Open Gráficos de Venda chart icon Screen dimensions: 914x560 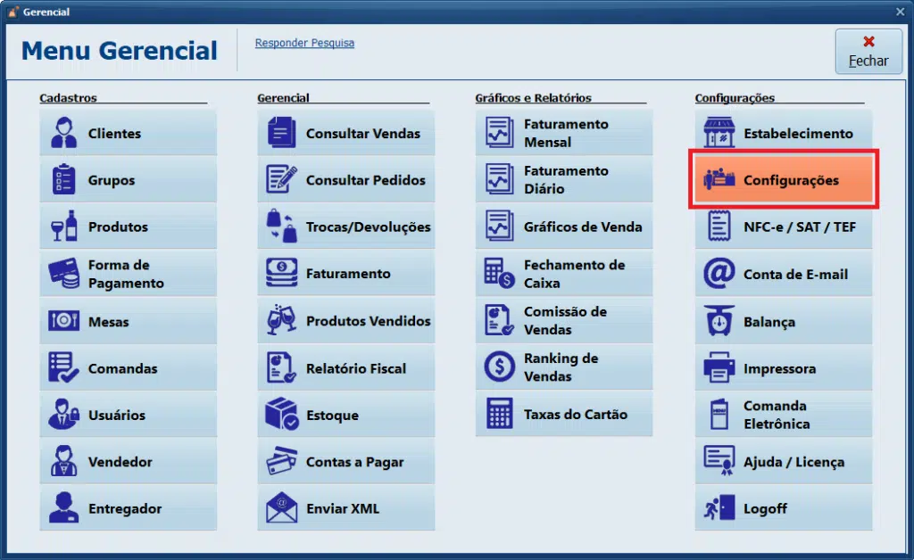pyautogui.click(x=500, y=226)
